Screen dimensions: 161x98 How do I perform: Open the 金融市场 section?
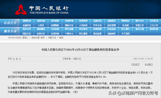(97, 21)
